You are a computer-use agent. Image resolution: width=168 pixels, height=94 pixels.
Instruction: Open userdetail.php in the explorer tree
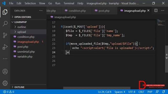[28, 52]
